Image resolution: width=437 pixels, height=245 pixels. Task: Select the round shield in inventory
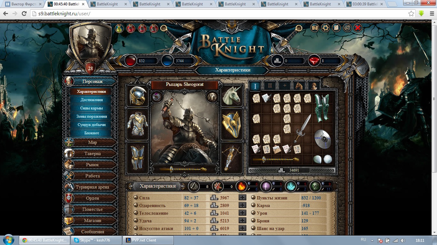[x=322, y=139]
